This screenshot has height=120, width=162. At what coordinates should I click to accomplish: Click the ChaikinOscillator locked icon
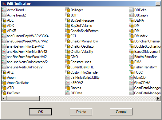point(68,46)
